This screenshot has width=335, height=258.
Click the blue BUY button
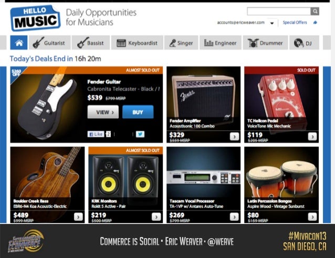coord(138,112)
